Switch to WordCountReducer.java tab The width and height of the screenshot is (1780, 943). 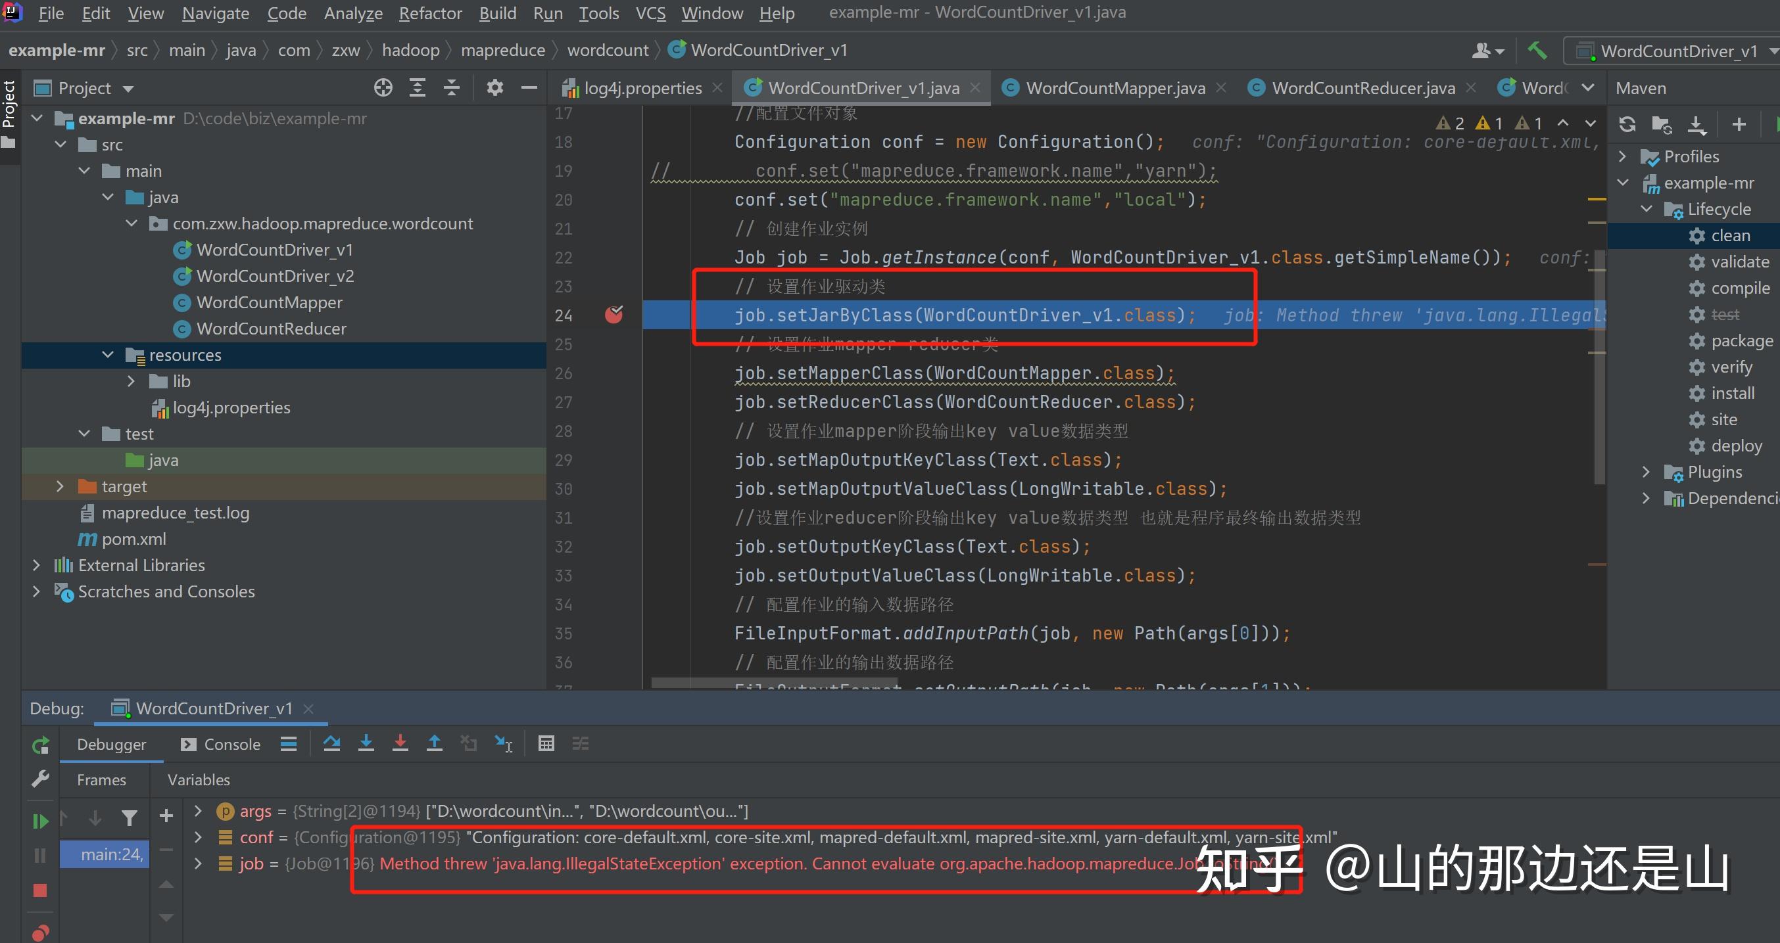click(x=1363, y=88)
